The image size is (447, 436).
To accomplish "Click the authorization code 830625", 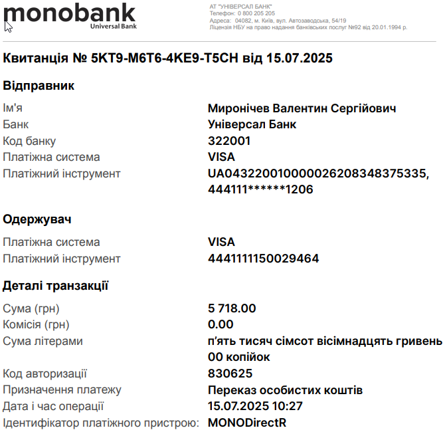I will click(x=230, y=374).
